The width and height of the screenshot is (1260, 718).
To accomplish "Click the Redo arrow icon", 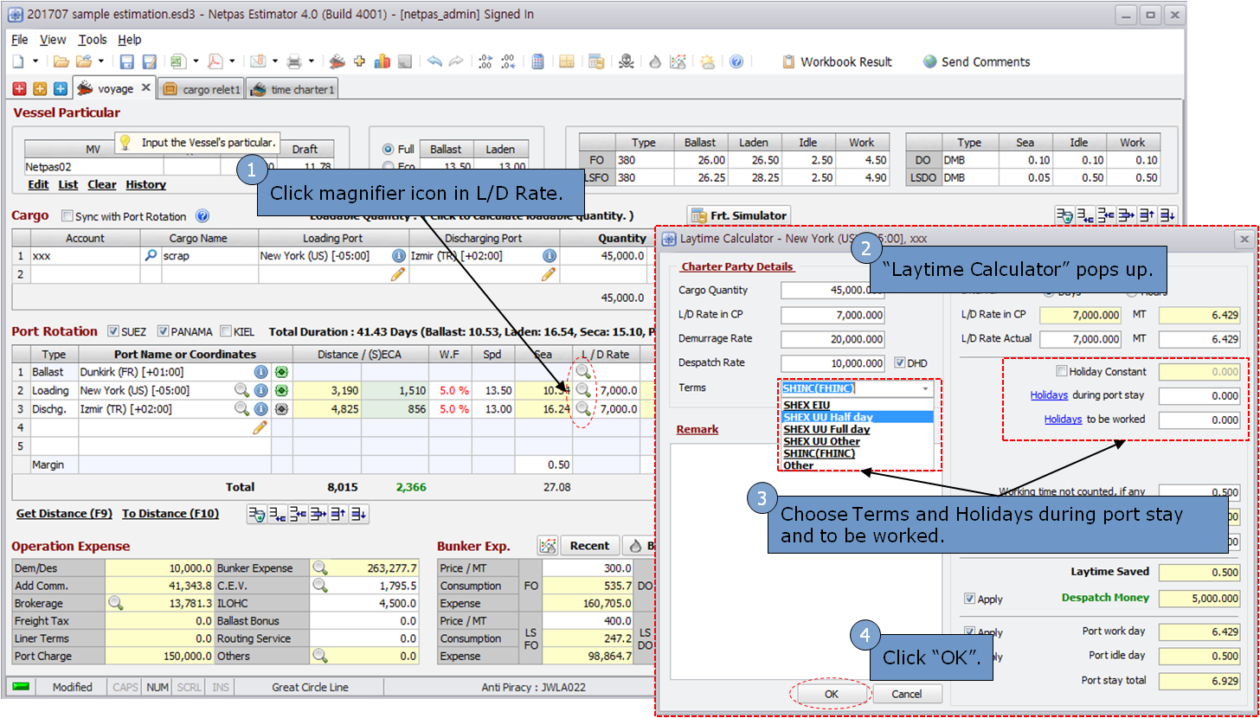I will tap(457, 61).
